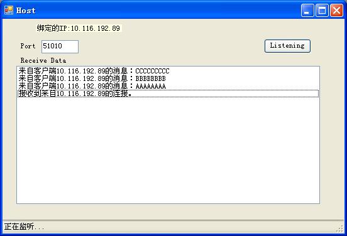Select the 接收到来自10.116.192.89的连接 row
Viewport: 347px width, 236px height.
pos(168,94)
